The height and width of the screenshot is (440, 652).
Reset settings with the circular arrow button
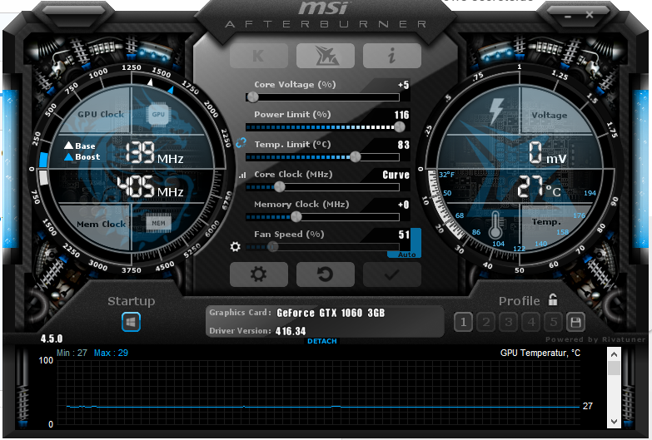(326, 274)
